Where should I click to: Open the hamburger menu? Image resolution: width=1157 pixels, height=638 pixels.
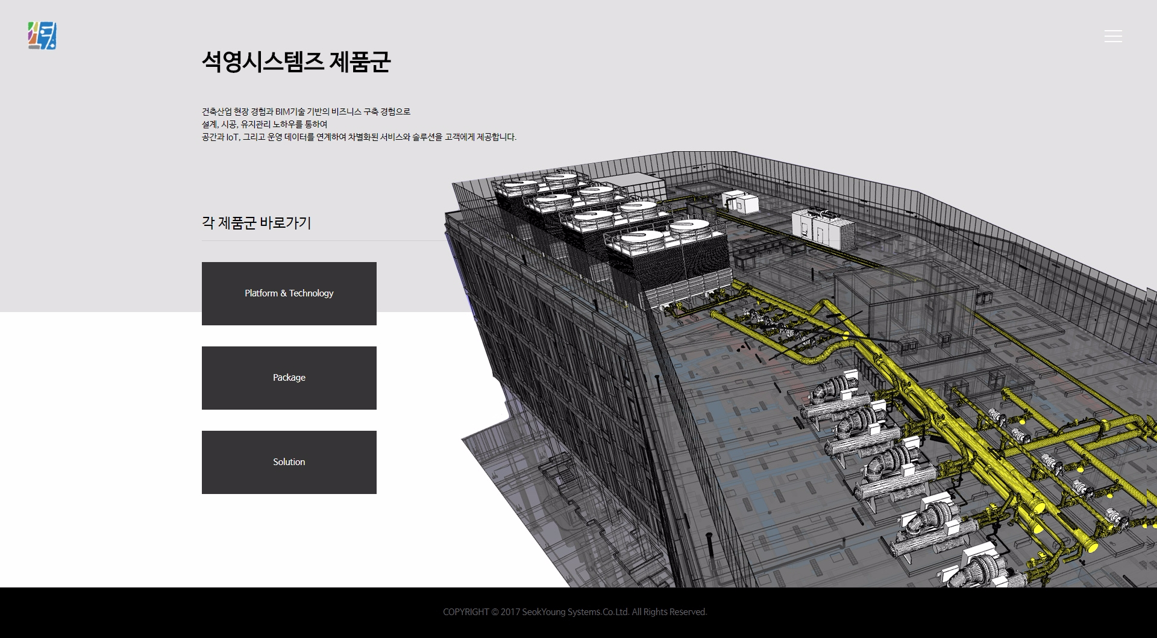click(x=1113, y=36)
